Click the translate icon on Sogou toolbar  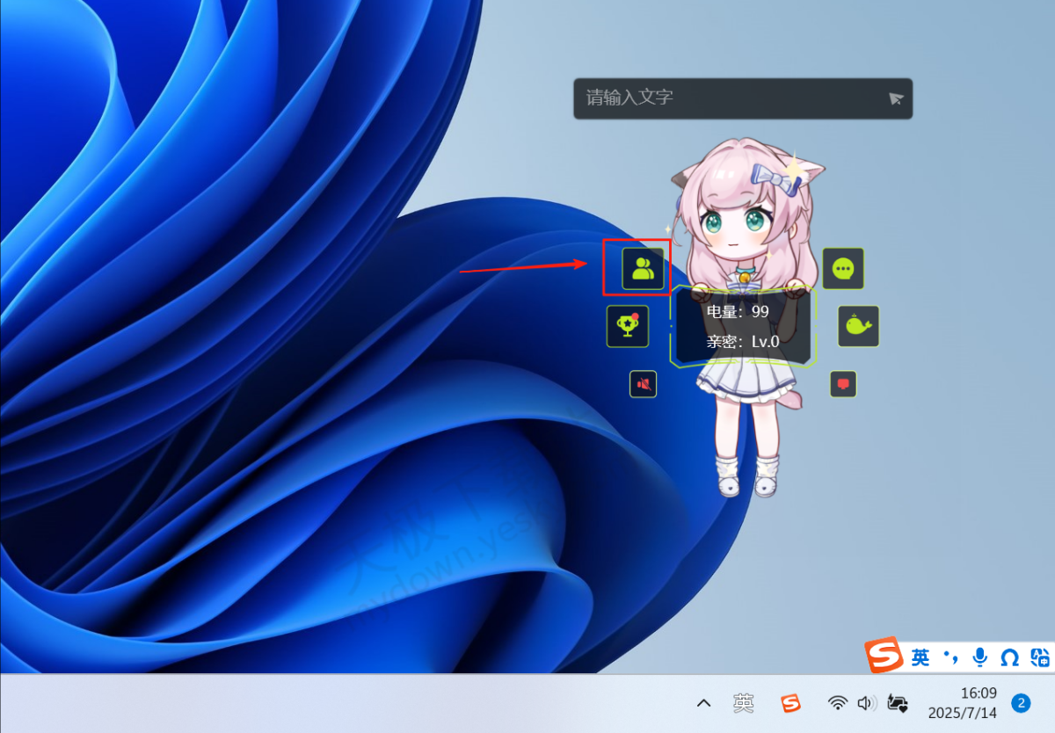1039,657
